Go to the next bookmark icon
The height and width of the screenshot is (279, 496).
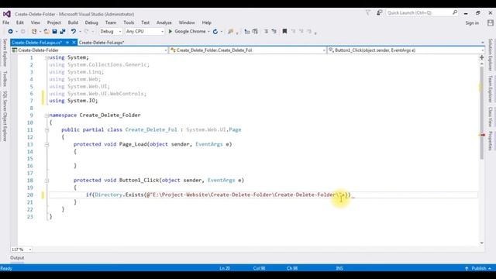301,31
